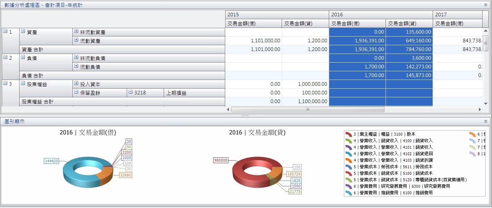Select the 142,273.00 cell in 流動負債 row
The image size is (492, 208).
409,67
